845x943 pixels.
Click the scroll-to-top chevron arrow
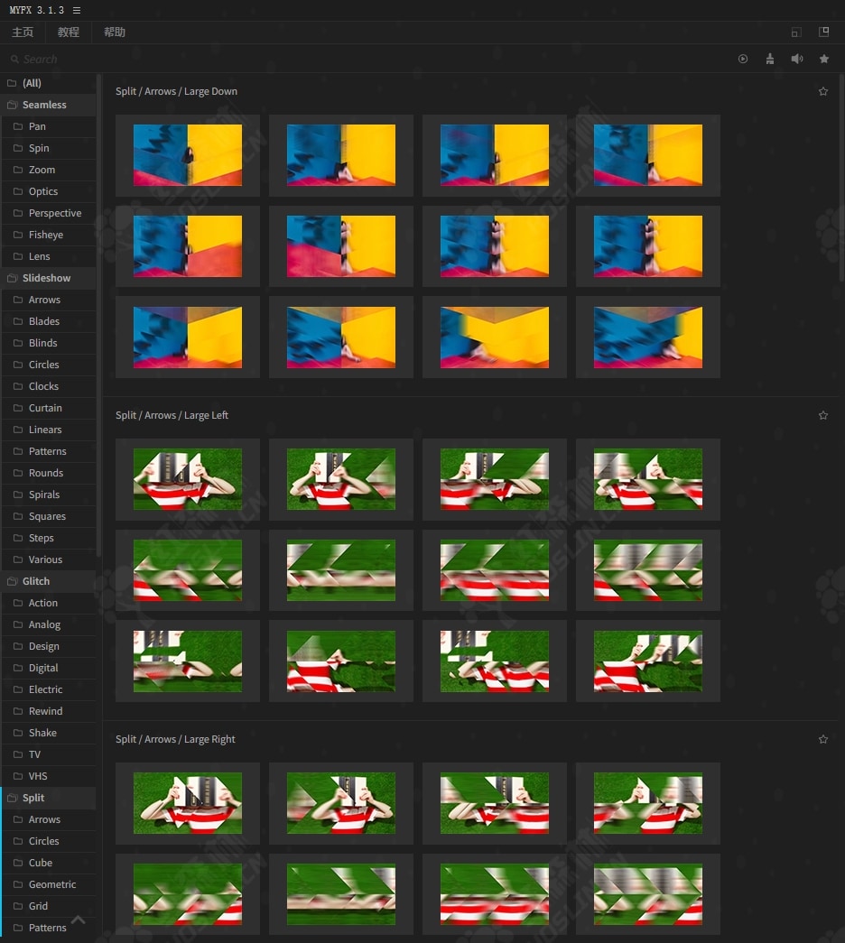coord(79,920)
